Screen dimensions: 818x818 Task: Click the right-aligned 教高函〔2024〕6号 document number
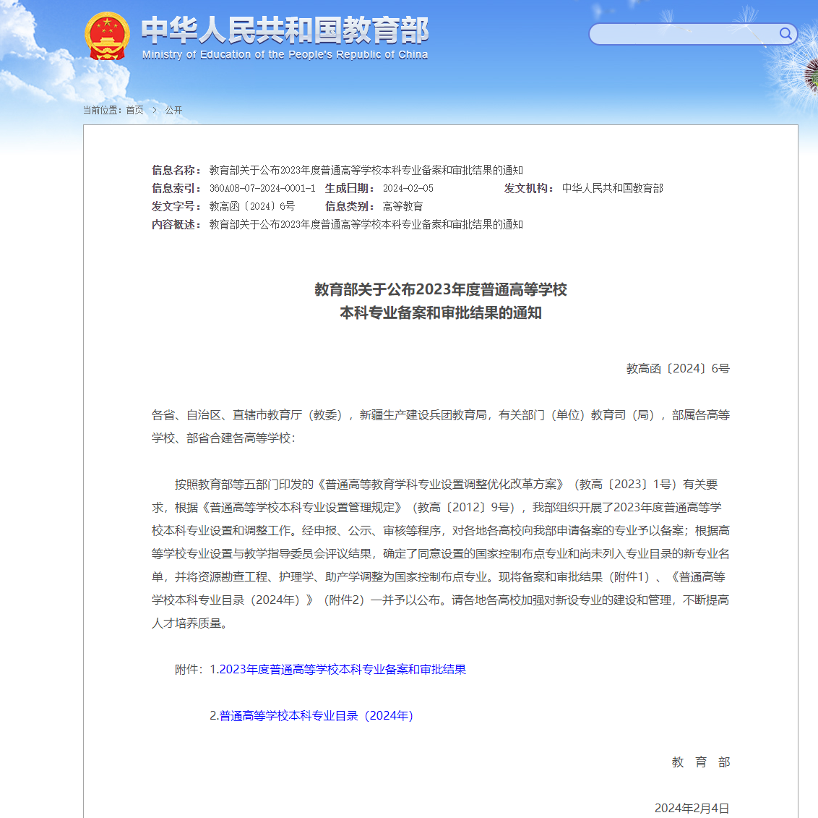point(677,369)
